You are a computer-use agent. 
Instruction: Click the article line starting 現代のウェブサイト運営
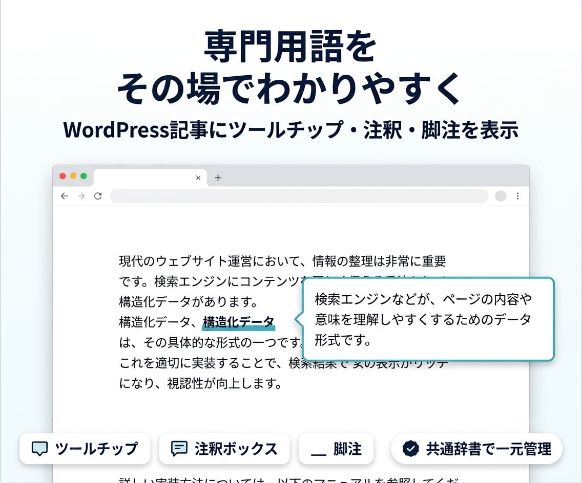pyautogui.click(x=282, y=261)
